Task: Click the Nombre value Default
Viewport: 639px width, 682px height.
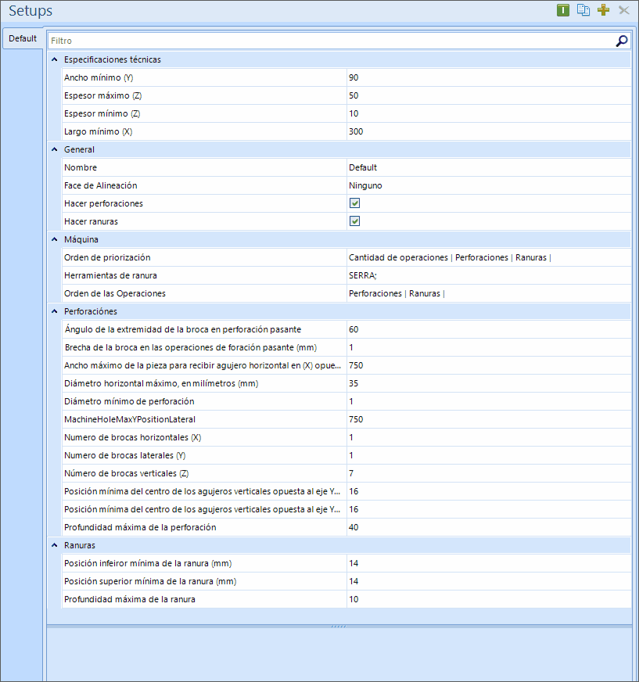Action: click(x=489, y=167)
